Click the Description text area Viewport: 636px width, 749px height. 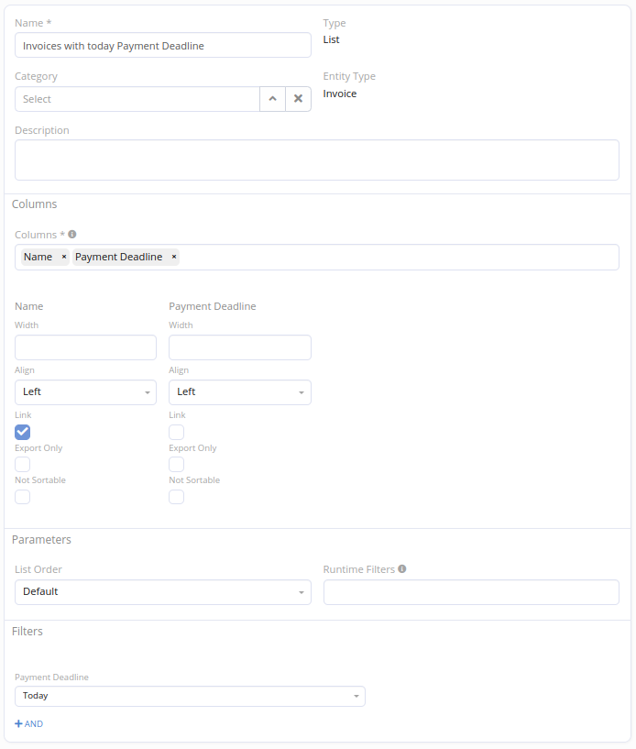(x=316, y=160)
